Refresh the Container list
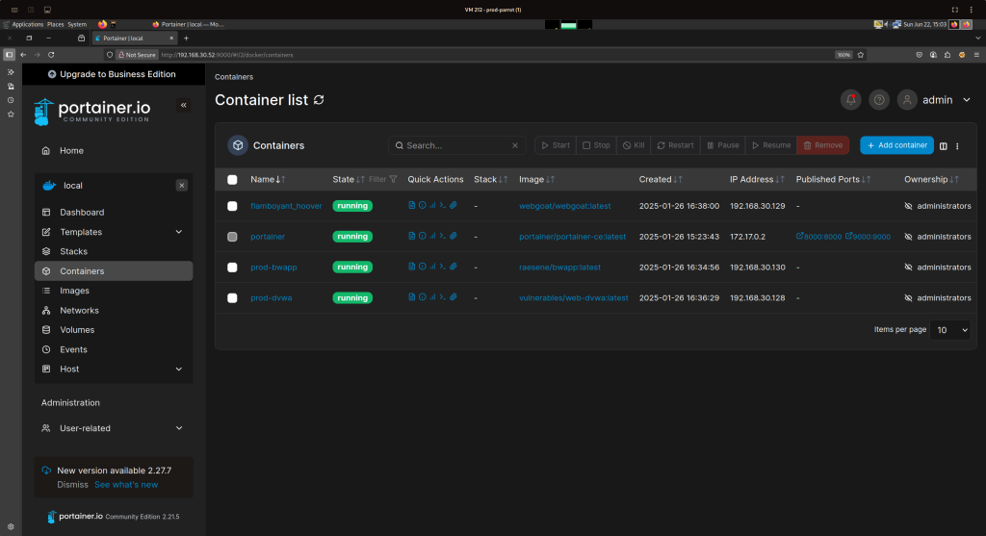Viewport: 986px width, 536px height. pyautogui.click(x=319, y=100)
